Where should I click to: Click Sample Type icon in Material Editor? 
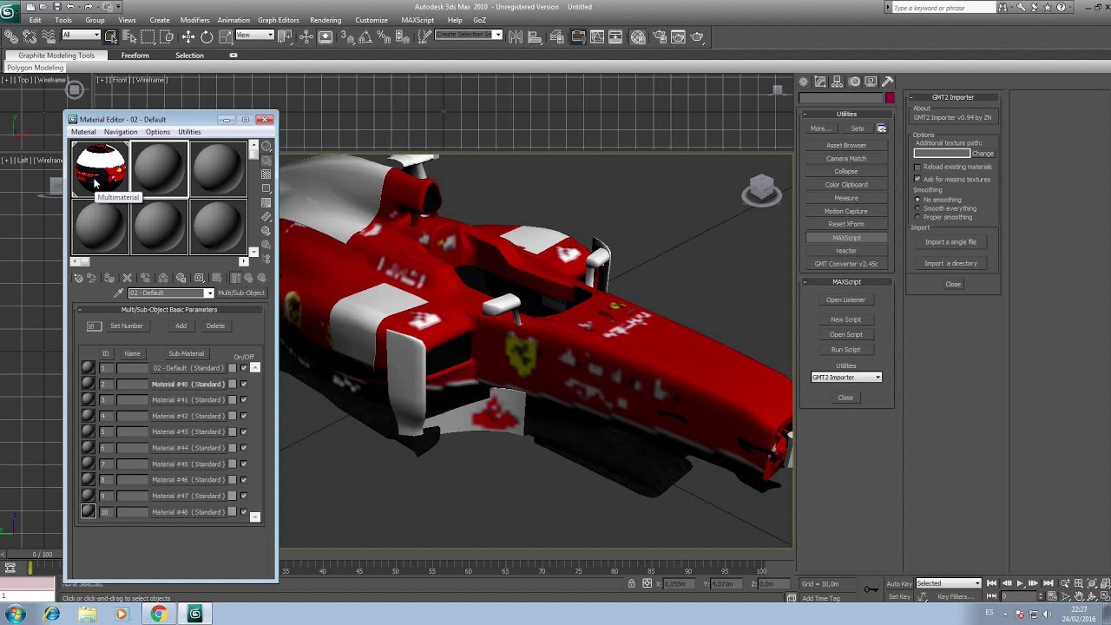[x=266, y=146]
